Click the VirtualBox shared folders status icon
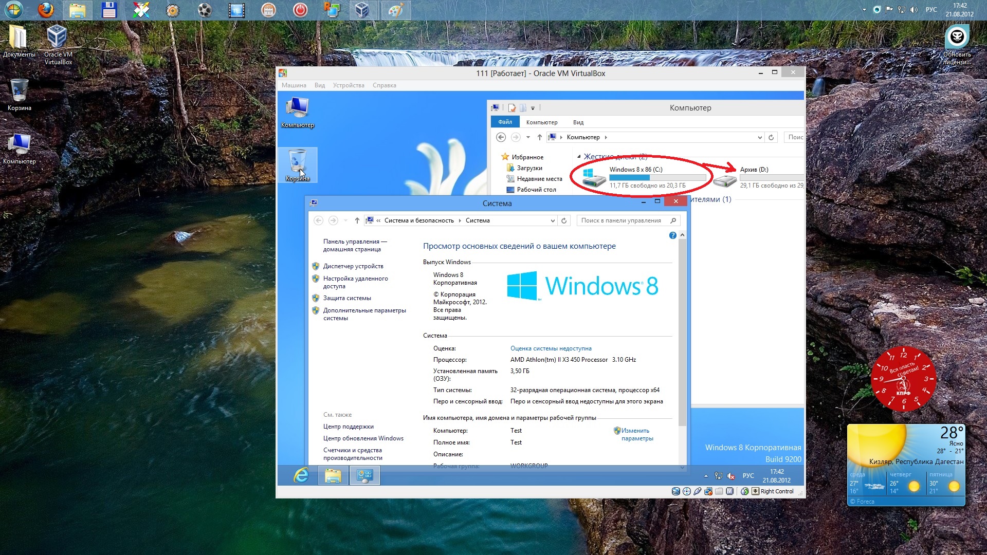 click(x=719, y=491)
